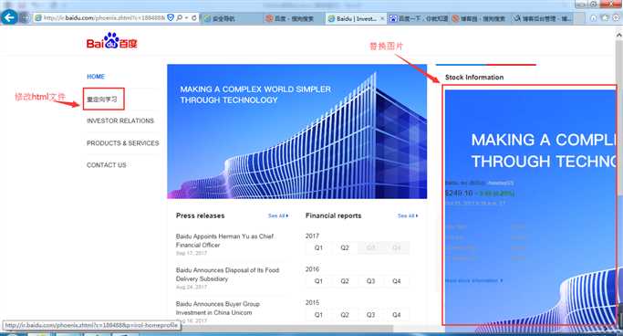623x336 pixels.
Task: Switch to the first browser tab
Action: coord(232,18)
